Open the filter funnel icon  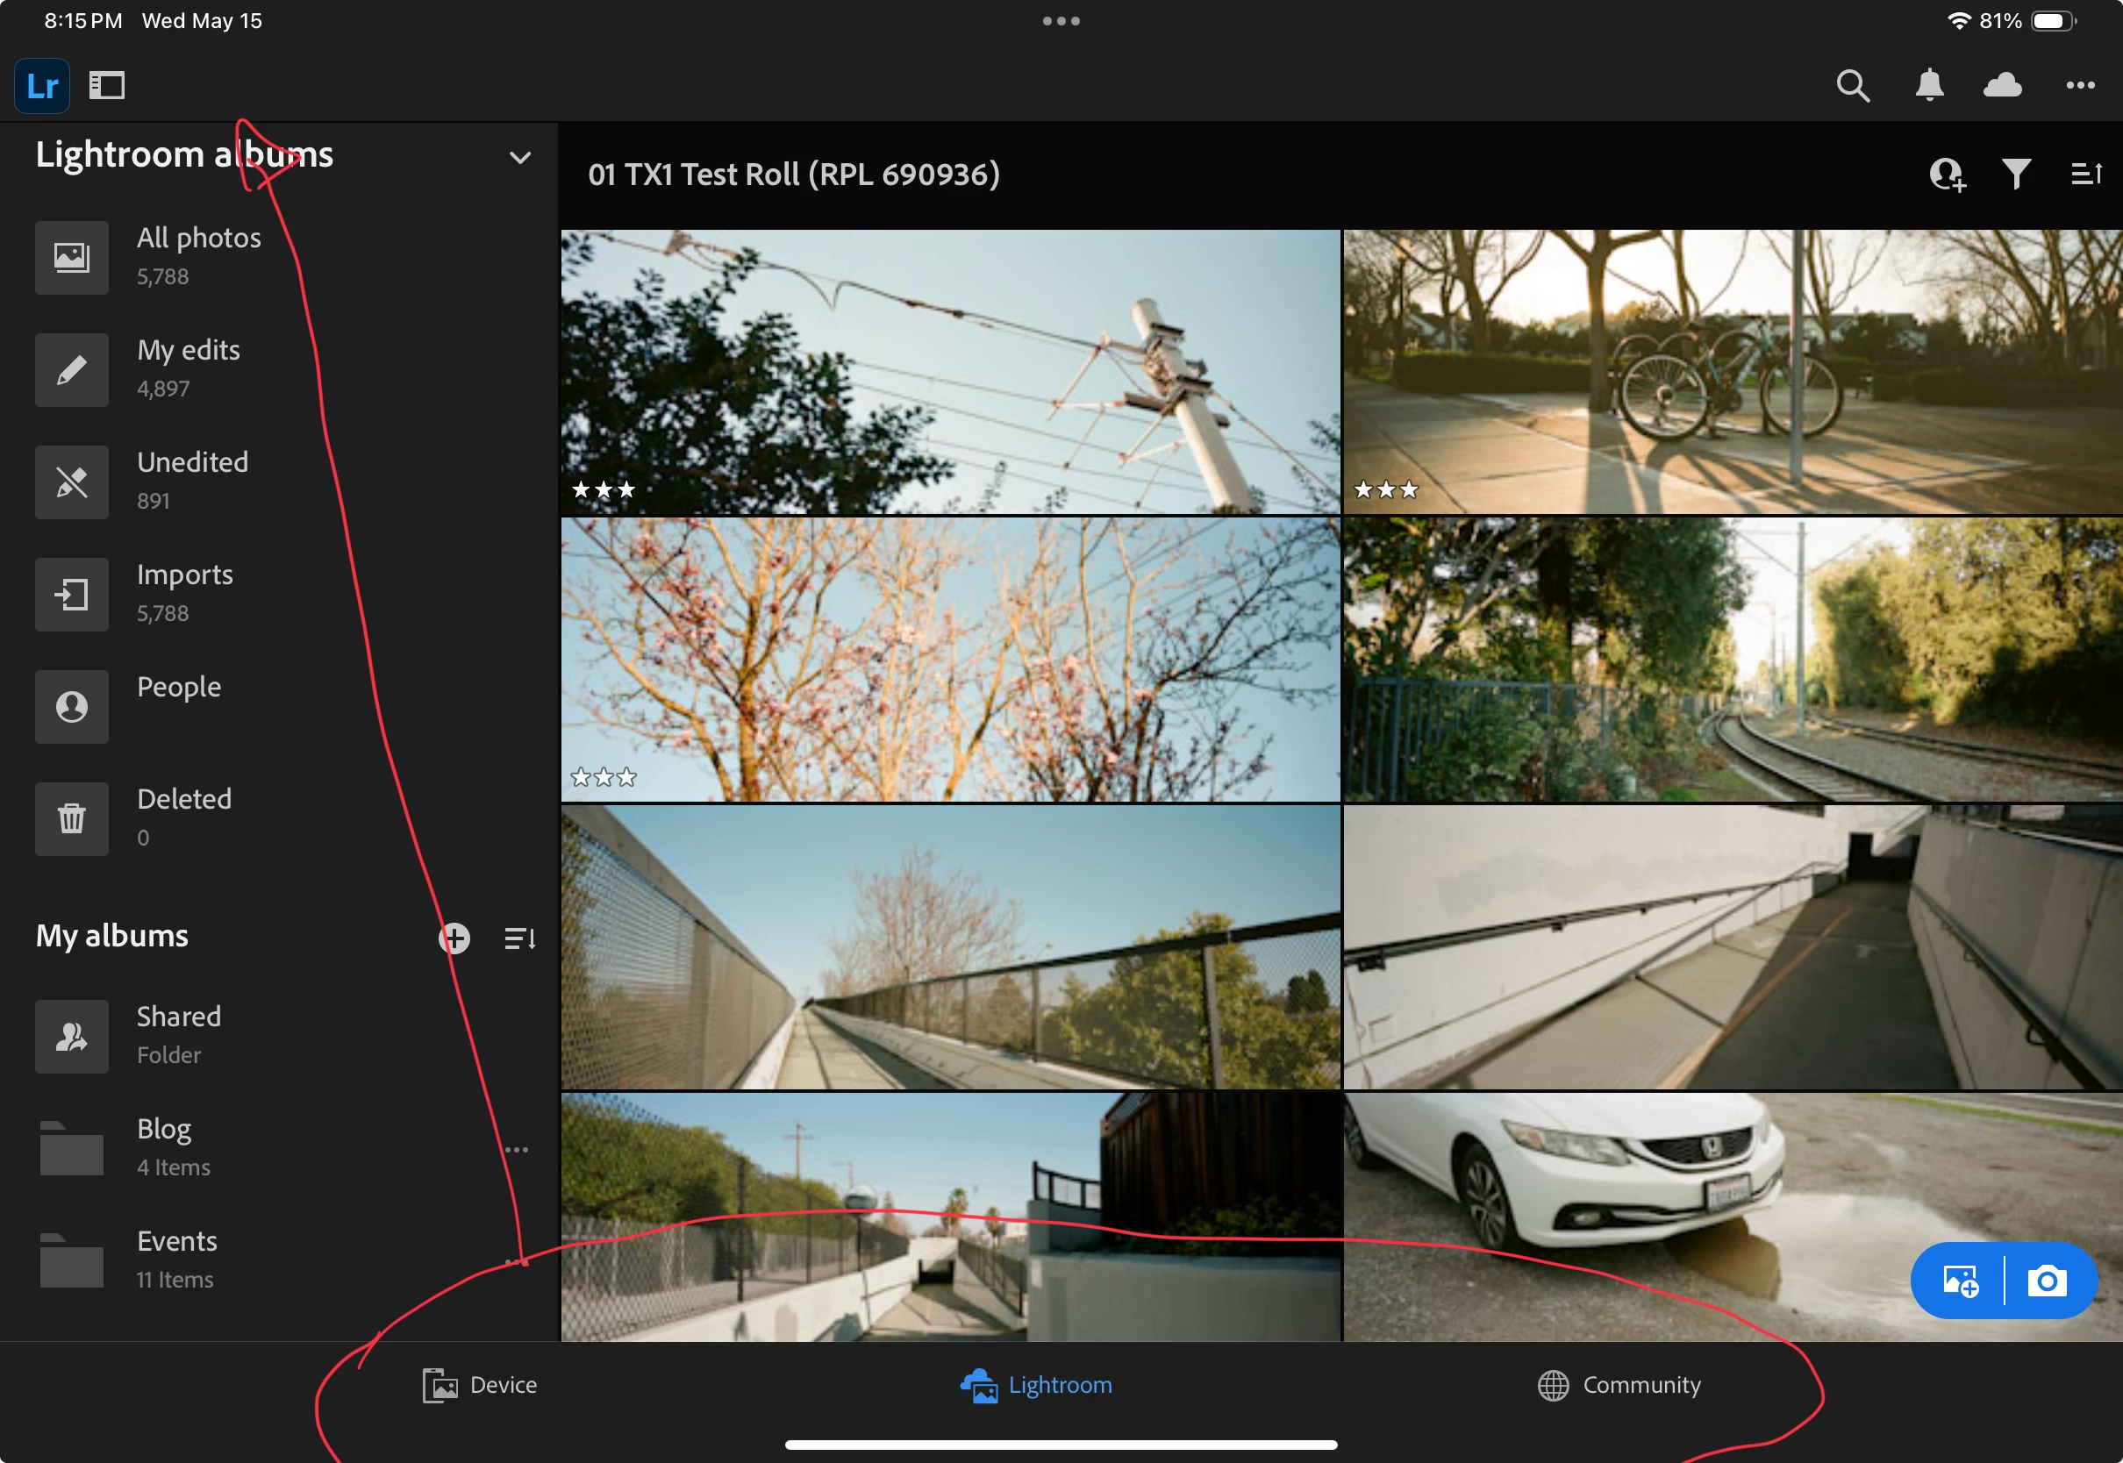(2016, 175)
